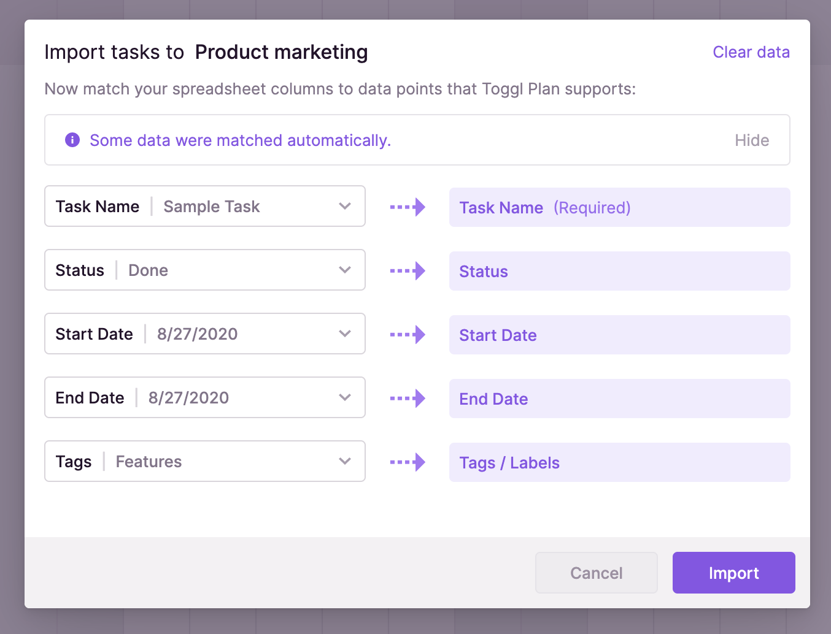
Task: Click the info icon in the matched data banner
Action: (72, 140)
